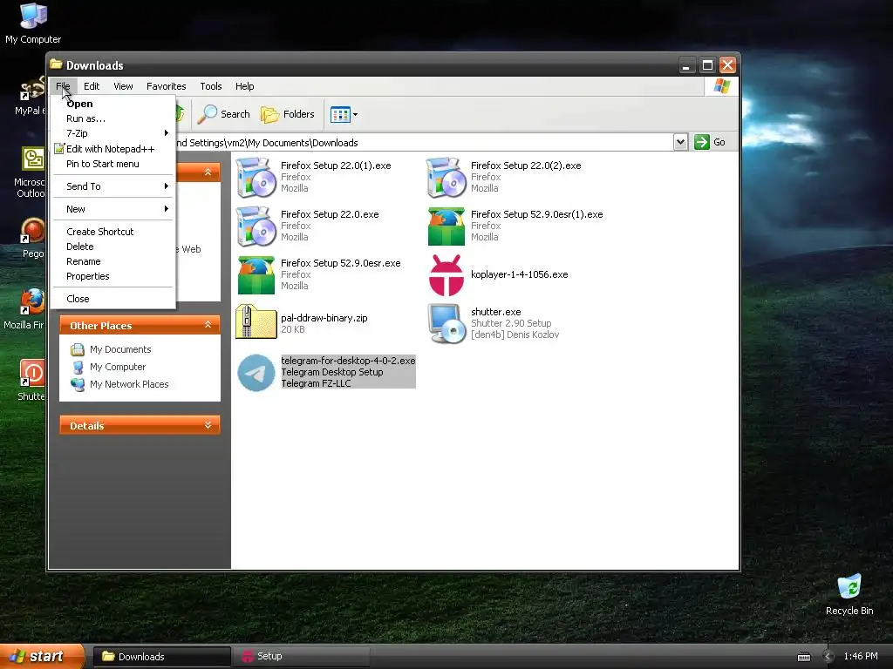
Task: Click the keyboard icon in system tray
Action: pyautogui.click(x=803, y=657)
